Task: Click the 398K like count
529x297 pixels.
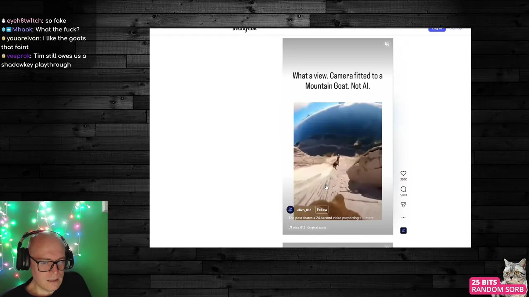Action: click(x=403, y=179)
